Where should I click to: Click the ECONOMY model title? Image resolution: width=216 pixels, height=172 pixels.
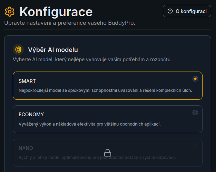pyautogui.click(x=31, y=115)
